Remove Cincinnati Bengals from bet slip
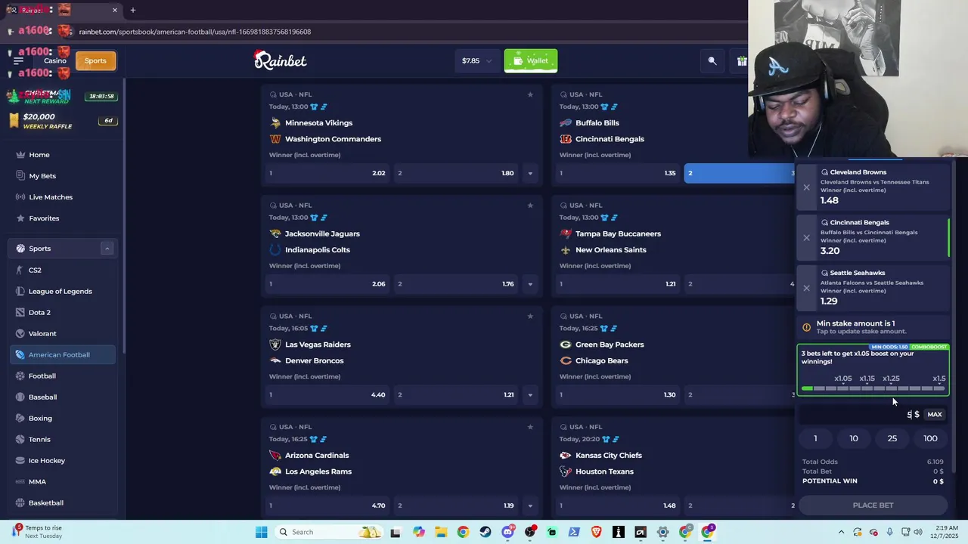The width and height of the screenshot is (968, 544). 806,237
